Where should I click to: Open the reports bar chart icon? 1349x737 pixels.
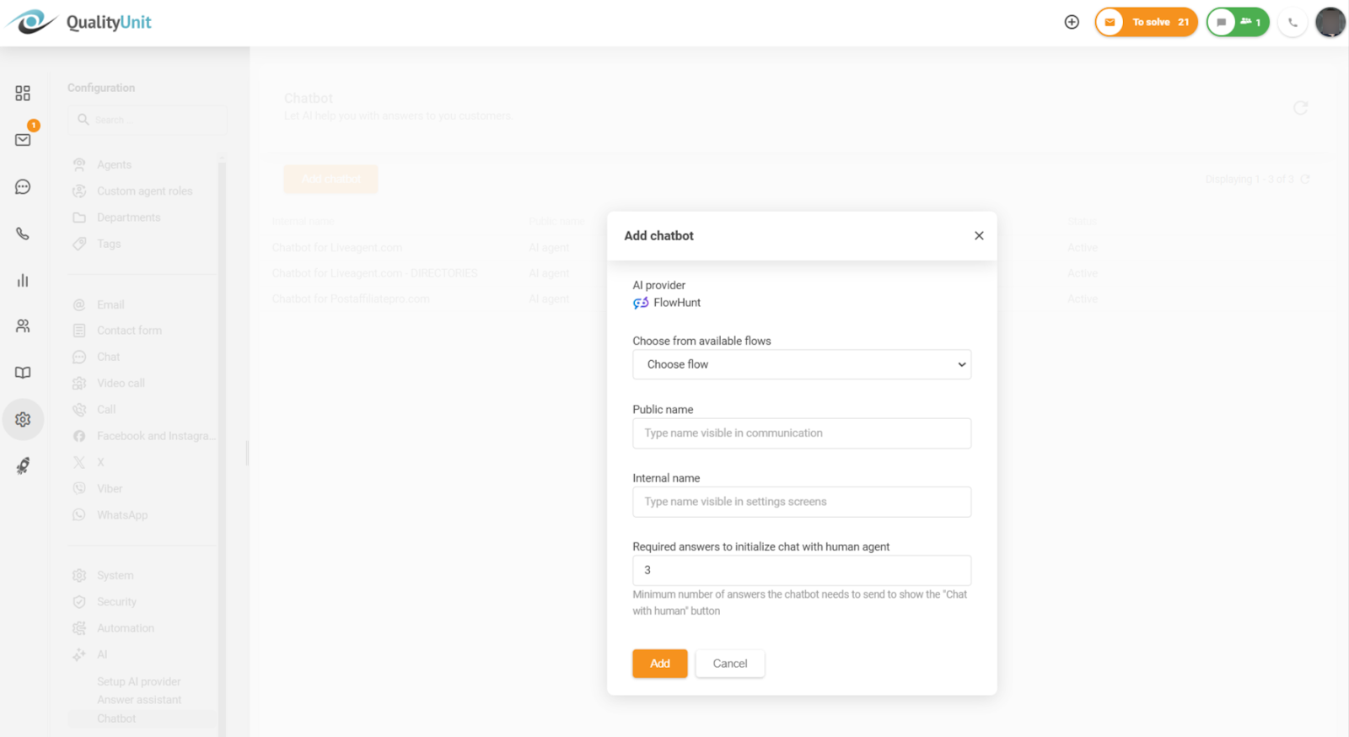click(23, 280)
